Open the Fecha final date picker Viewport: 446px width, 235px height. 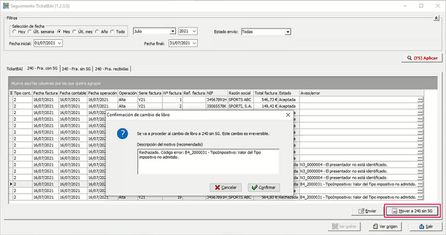coord(194,43)
